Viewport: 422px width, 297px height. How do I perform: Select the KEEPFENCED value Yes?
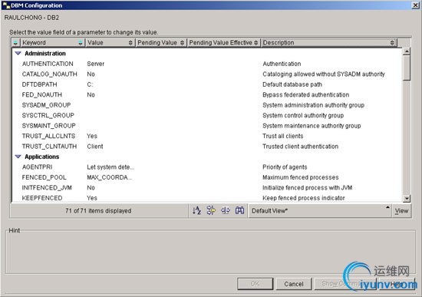tap(92, 198)
